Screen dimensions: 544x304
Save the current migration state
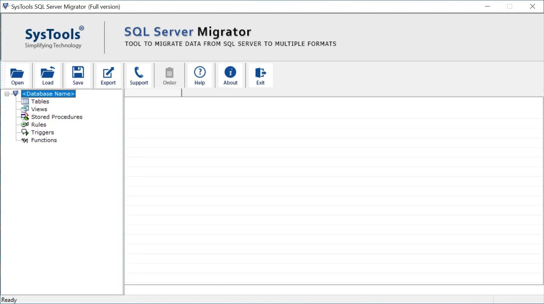[78, 75]
